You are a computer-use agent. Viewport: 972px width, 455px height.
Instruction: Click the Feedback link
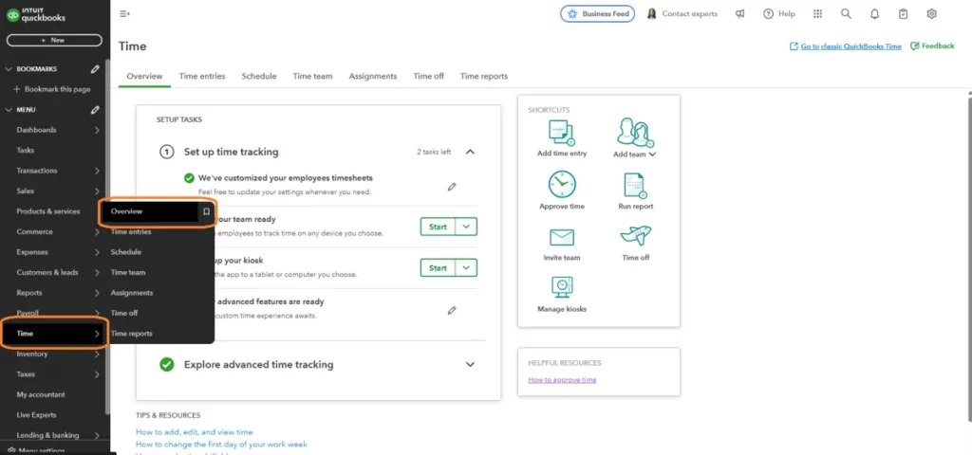pyautogui.click(x=932, y=45)
